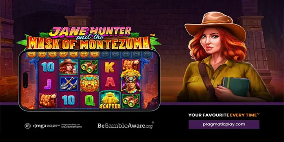The height and width of the screenshot is (142, 284).
Task: Click Your Favourite Every Time slogan
Action: coord(224,115)
